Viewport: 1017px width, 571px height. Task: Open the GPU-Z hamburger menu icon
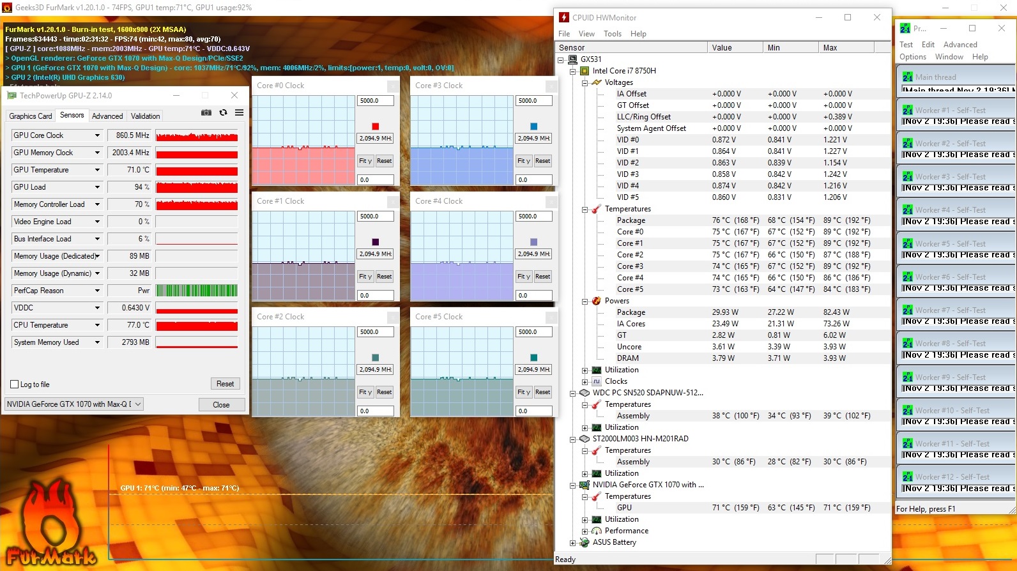(239, 112)
